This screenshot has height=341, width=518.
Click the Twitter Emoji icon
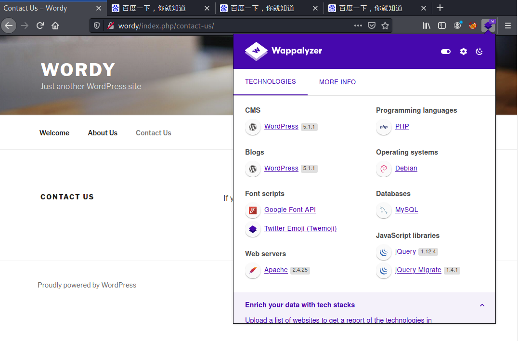[x=253, y=229]
